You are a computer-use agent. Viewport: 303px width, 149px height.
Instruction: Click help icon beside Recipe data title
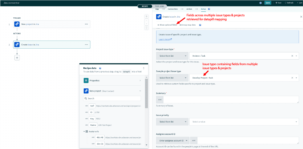coord(100,68)
